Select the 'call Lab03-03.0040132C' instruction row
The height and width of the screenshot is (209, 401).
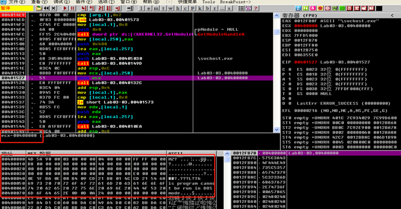pyautogui.click(x=137, y=83)
